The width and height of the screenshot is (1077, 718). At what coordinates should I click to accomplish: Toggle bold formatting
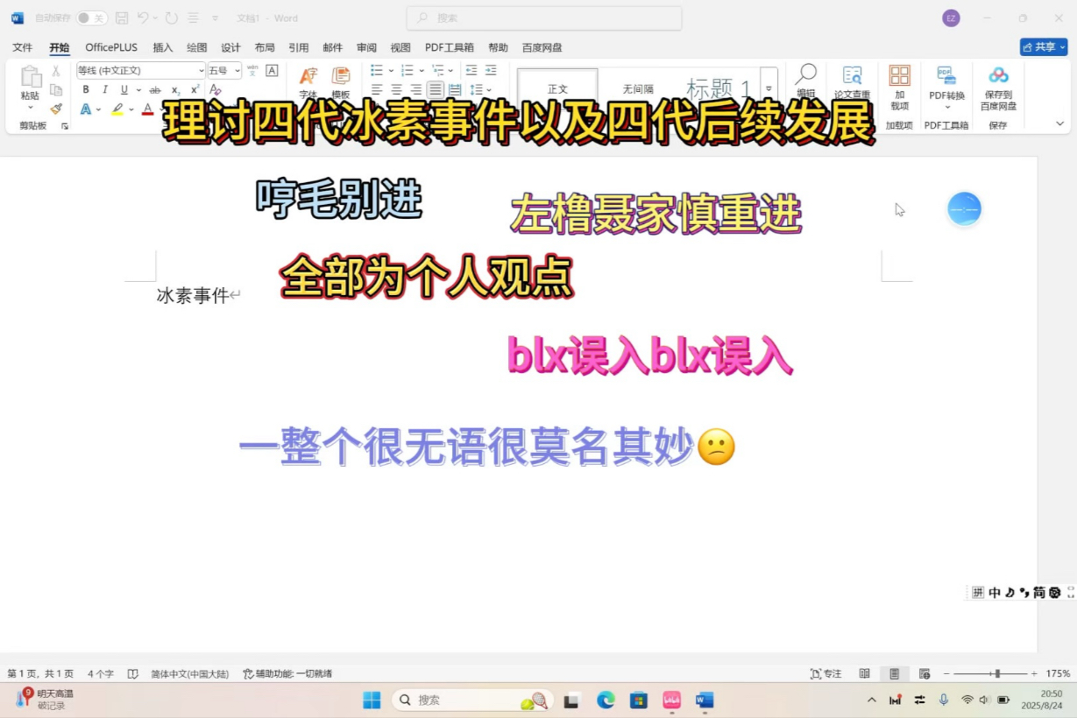86,89
